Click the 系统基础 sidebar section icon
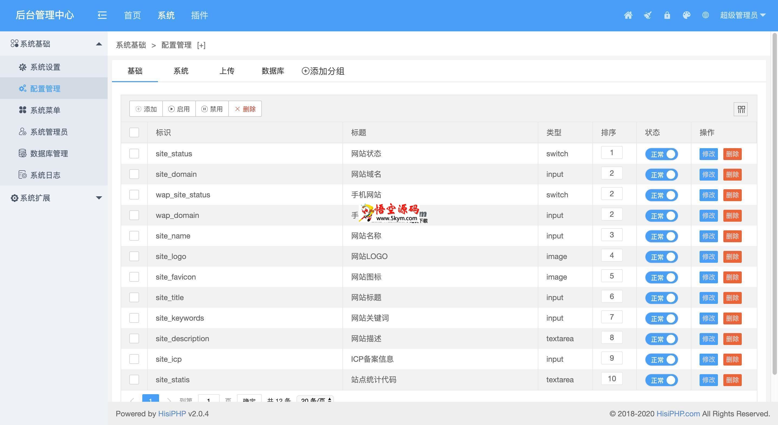The height and width of the screenshot is (425, 778). (14, 44)
